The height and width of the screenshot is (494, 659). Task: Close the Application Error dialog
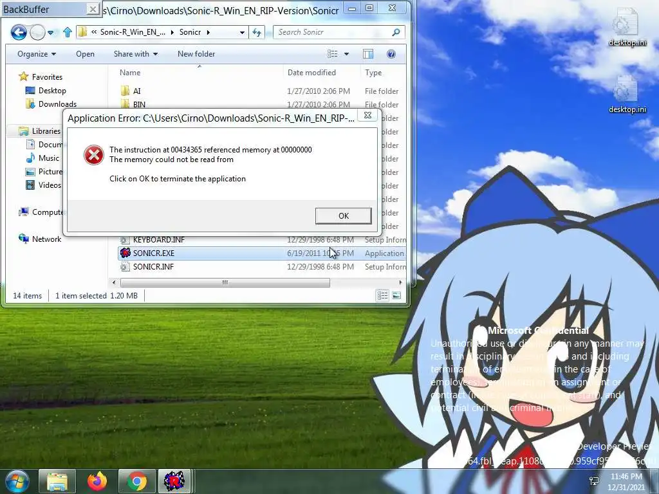click(367, 116)
